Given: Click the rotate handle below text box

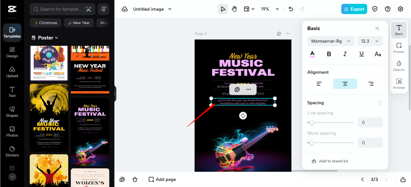Looking at the screenshot, I should (243, 116).
